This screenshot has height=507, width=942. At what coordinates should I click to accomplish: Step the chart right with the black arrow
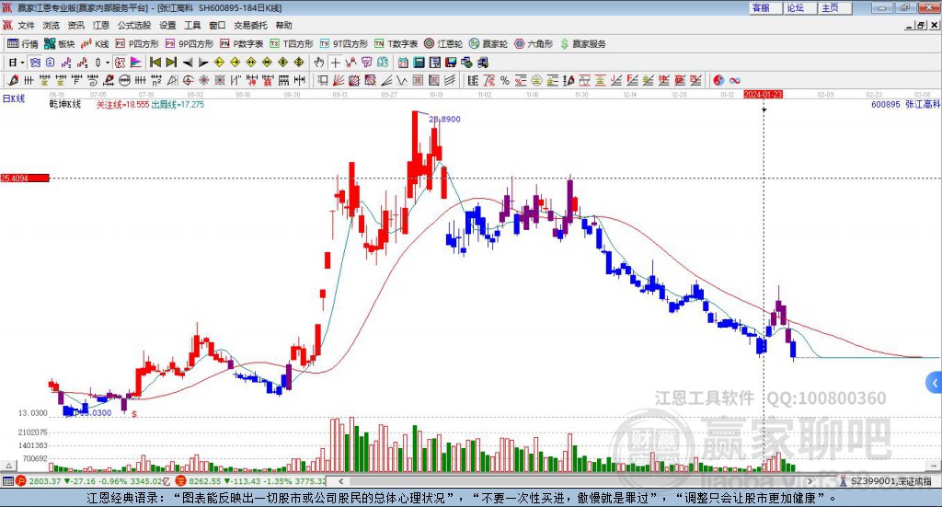(203, 63)
